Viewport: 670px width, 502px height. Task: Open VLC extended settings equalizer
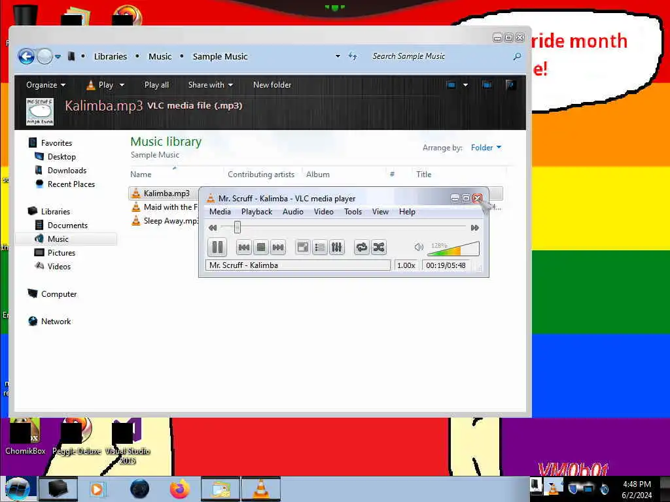(337, 247)
